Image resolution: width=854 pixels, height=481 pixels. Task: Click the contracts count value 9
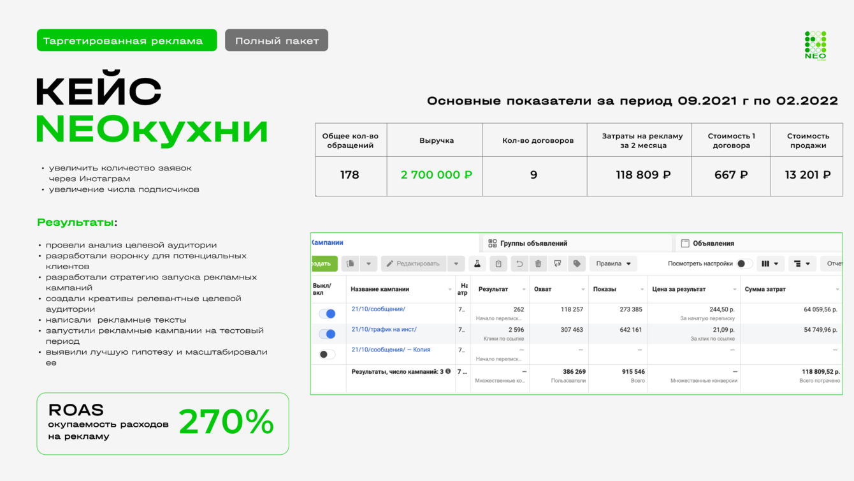[534, 175]
